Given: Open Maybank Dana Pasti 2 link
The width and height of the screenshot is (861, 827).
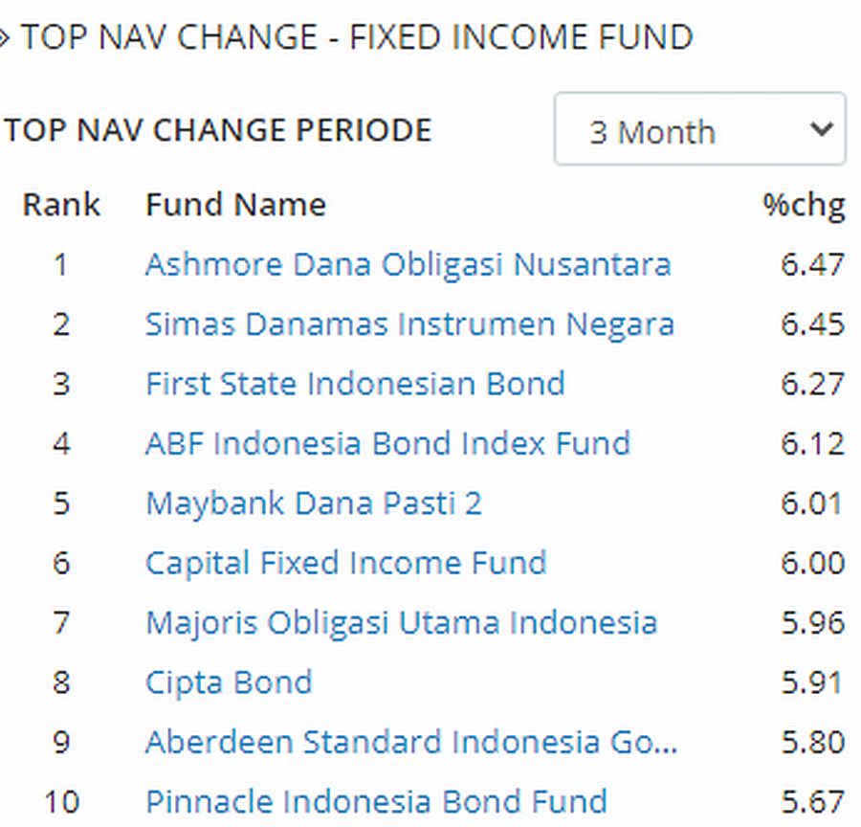Looking at the screenshot, I should pos(314,503).
